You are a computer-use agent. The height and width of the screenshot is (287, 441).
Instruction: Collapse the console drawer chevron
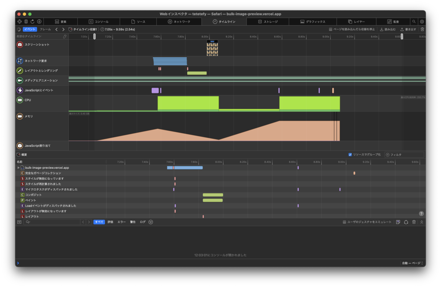pyautogui.click(x=422, y=222)
